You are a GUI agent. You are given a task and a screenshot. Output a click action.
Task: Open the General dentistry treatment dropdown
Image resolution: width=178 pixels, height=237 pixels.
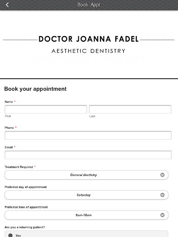86,175
